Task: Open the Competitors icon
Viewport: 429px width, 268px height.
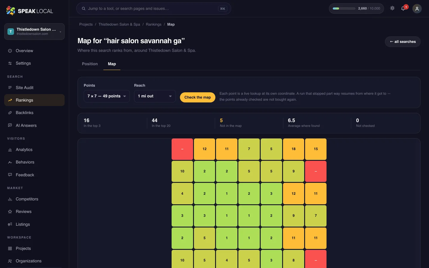Action: coord(10,199)
